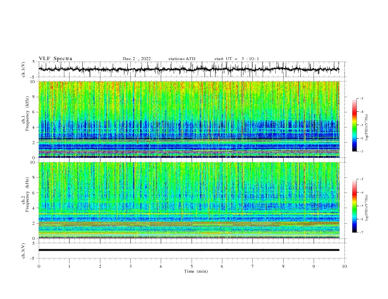Click the ch.3 flat voltage trace
This screenshot has width=388, height=299.
tap(189, 250)
